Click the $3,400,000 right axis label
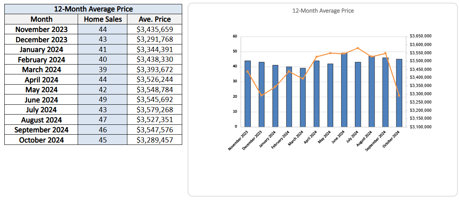The width and height of the screenshot is (459, 200). (420, 78)
